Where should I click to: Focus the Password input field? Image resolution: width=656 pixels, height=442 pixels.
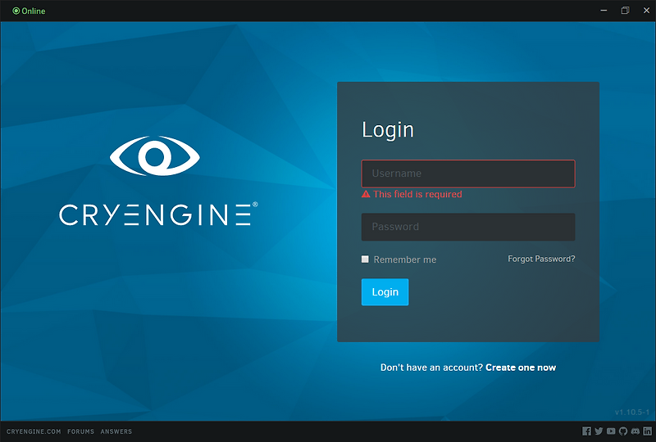tap(468, 227)
